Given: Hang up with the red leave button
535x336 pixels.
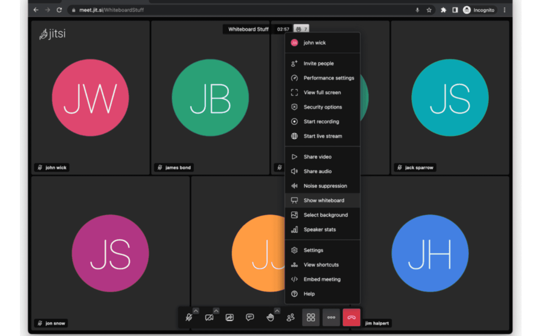Looking at the screenshot, I should [x=351, y=317].
